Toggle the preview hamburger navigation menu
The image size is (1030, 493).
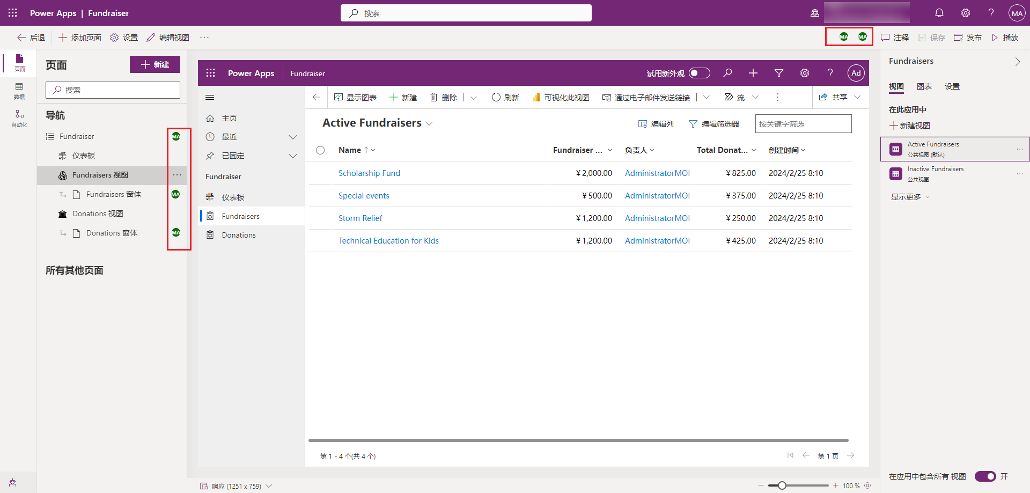pos(210,97)
